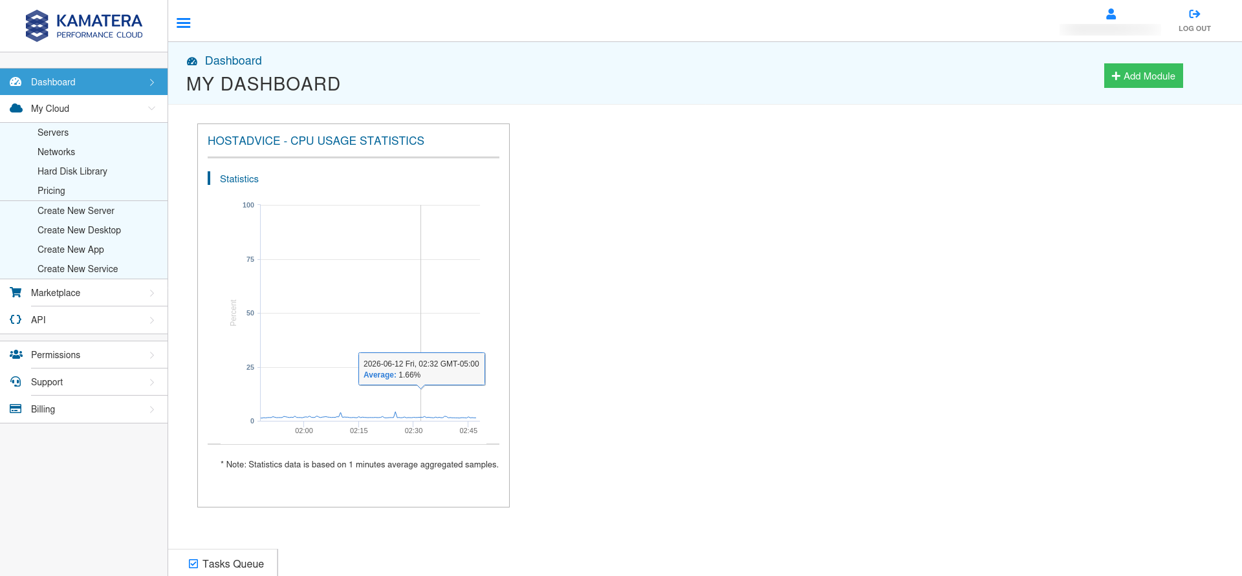Open Pricing menu item
The height and width of the screenshot is (576, 1242).
pos(51,191)
